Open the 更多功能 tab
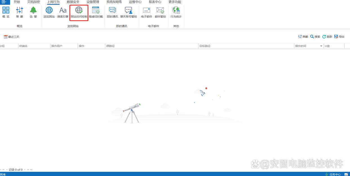The width and height of the screenshot is (350, 176). pyautogui.click(x=175, y=2)
